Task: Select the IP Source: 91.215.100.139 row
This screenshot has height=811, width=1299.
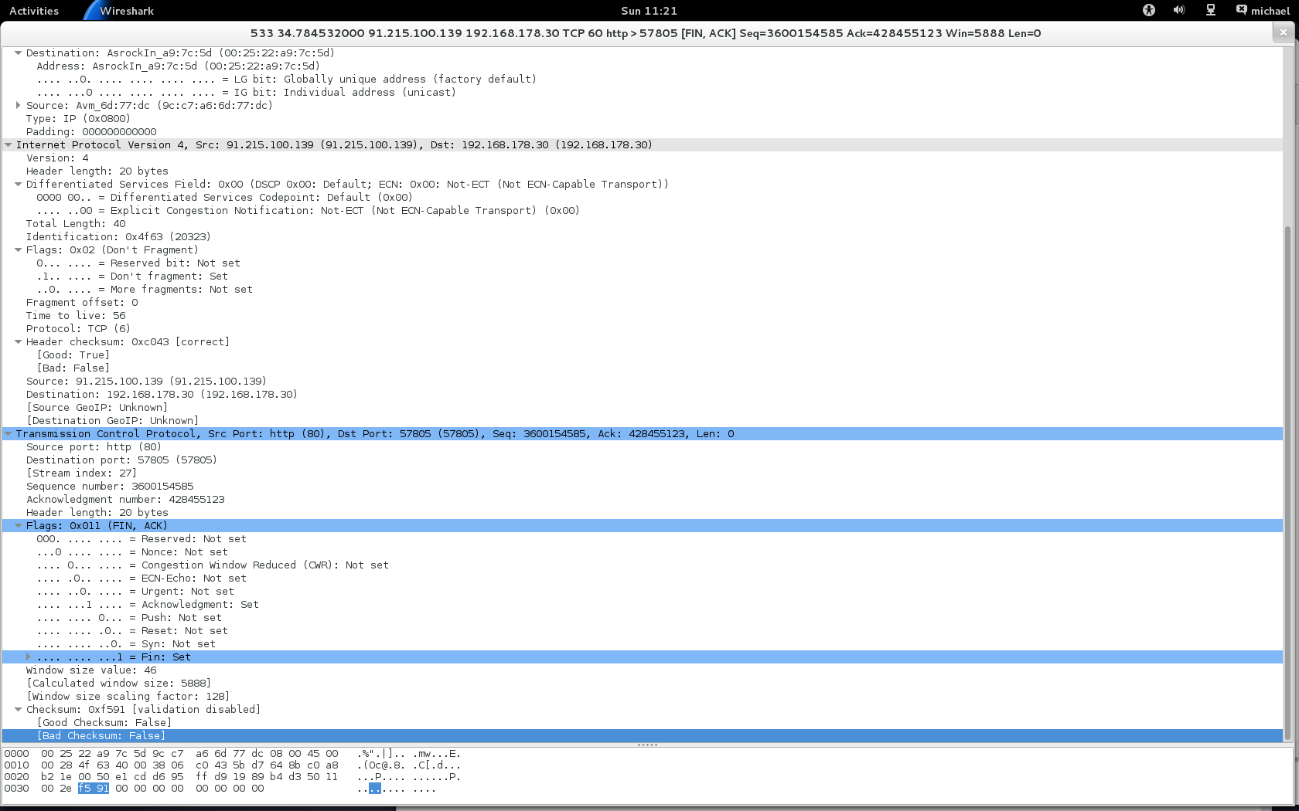Action: click(x=643, y=382)
